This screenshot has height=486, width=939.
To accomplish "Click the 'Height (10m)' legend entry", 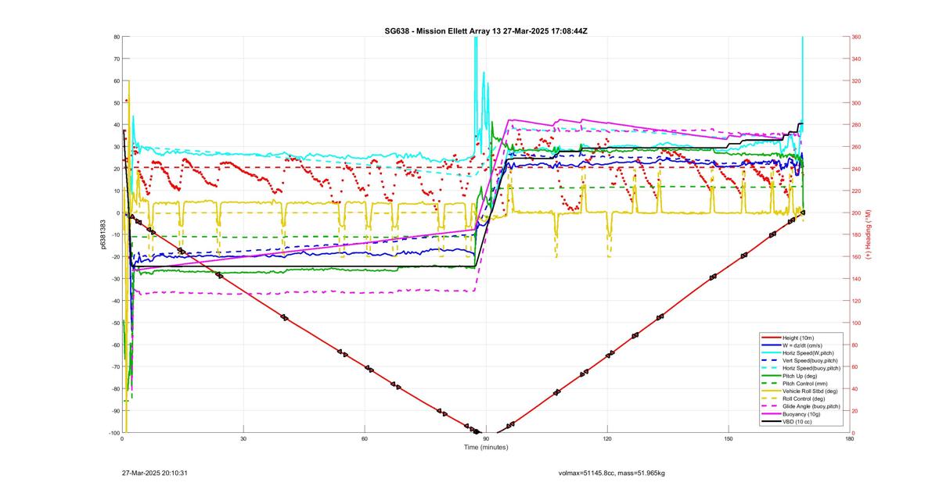I will click(799, 337).
